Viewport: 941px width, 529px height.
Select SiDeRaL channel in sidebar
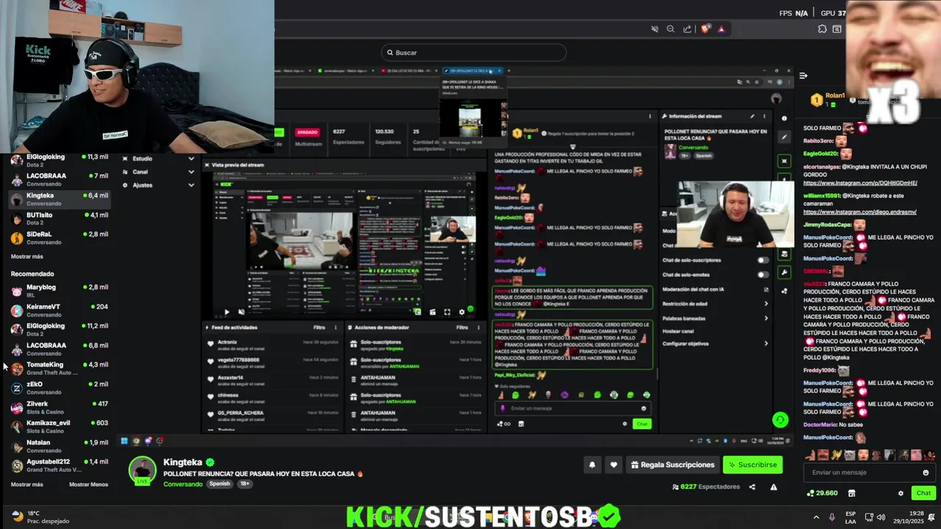(60, 237)
